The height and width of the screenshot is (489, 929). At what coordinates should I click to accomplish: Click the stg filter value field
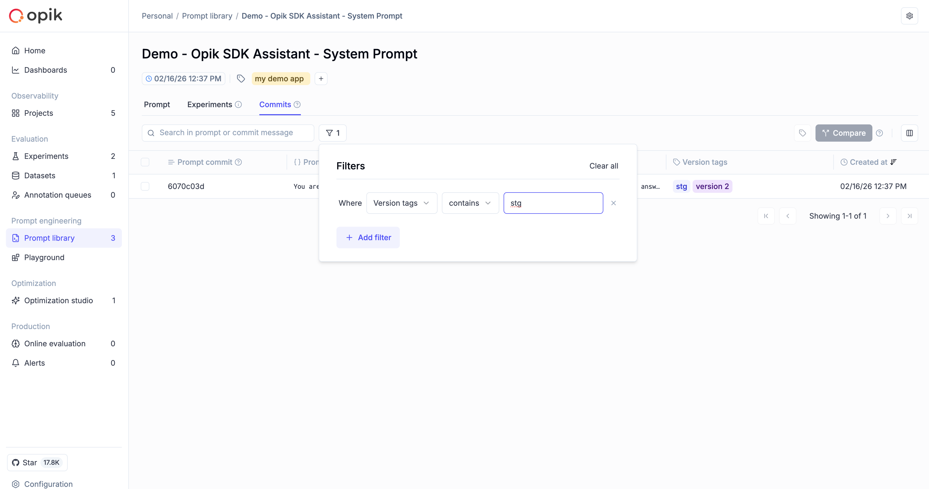(x=553, y=203)
